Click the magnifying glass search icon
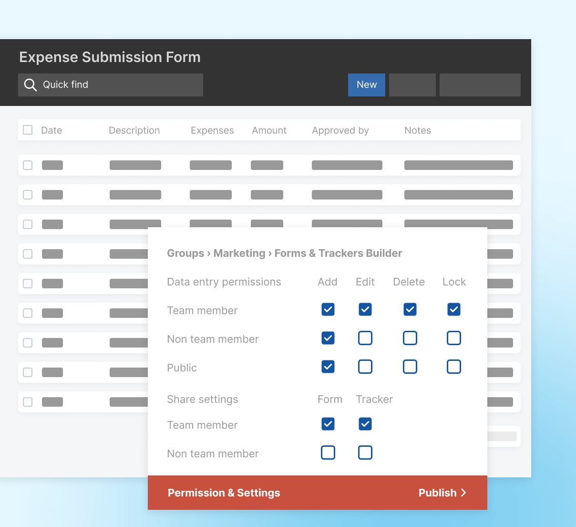 click(30, 84)
